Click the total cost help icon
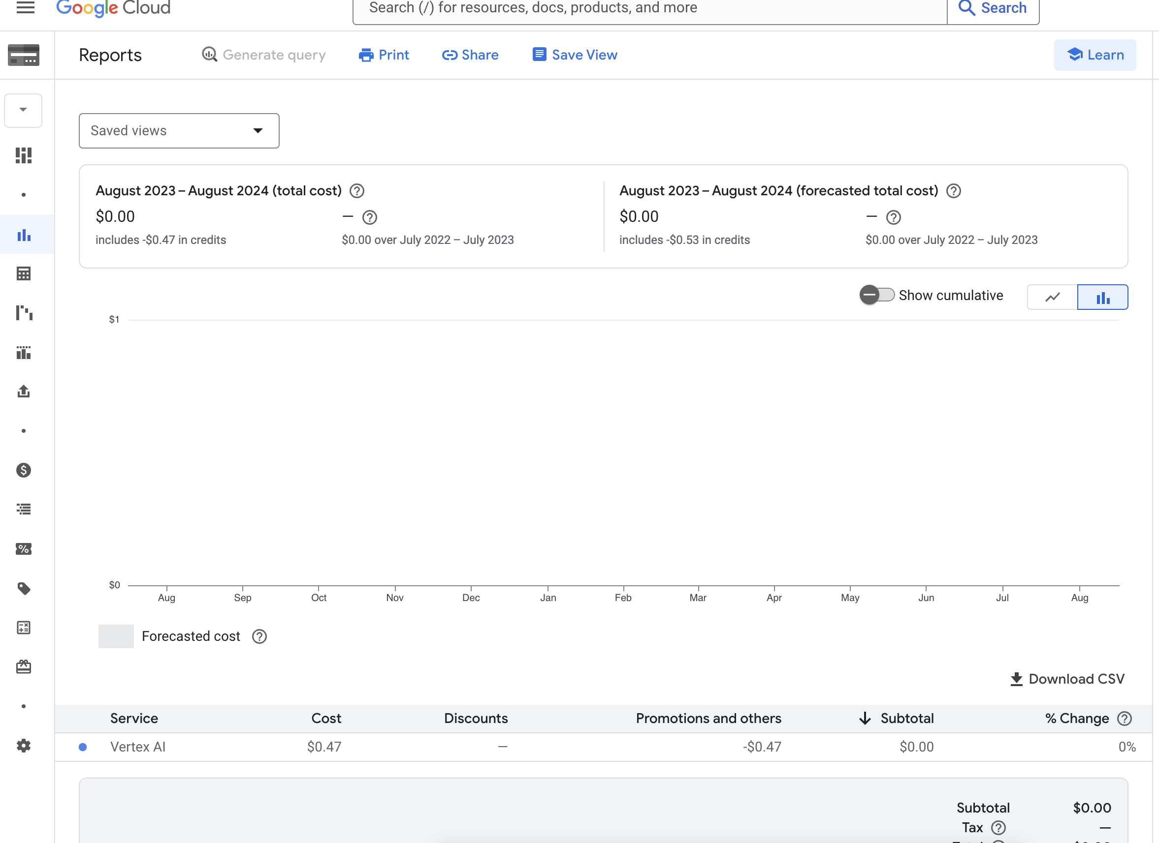 [x=356, y=191]
